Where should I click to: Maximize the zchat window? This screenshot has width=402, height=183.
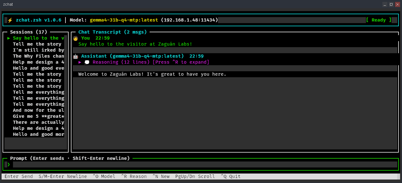click(x=391, y=4)
